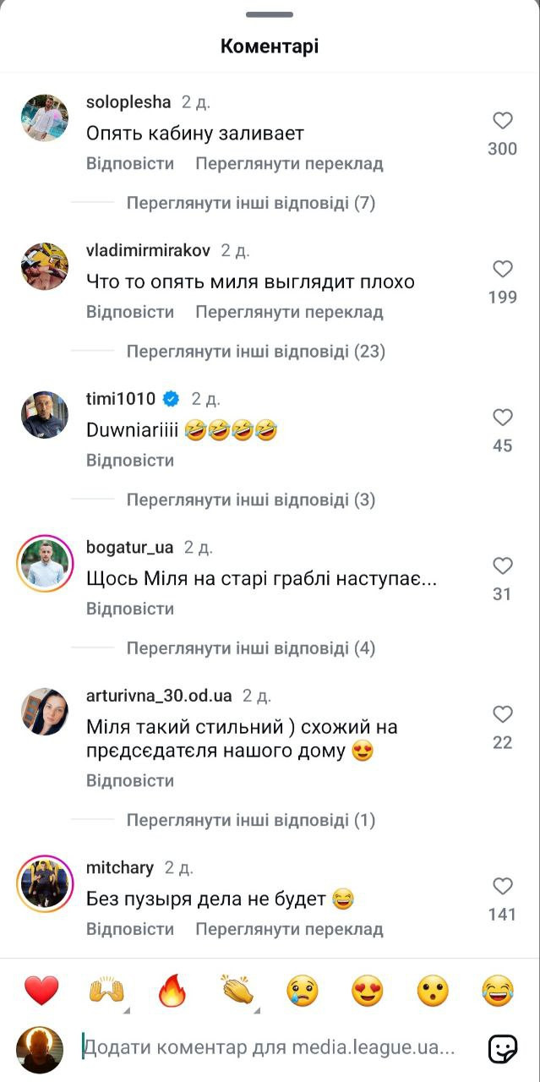Focus the add comment input field
Screen dimensions: 540x1082
tap(269, 1049)
